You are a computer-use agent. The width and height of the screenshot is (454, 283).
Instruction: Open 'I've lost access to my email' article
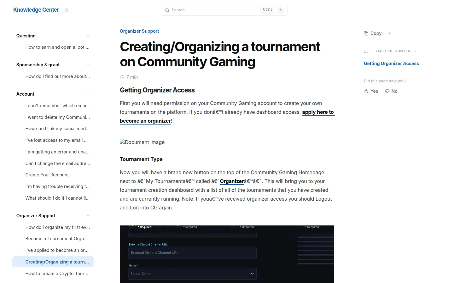[56, 140]
